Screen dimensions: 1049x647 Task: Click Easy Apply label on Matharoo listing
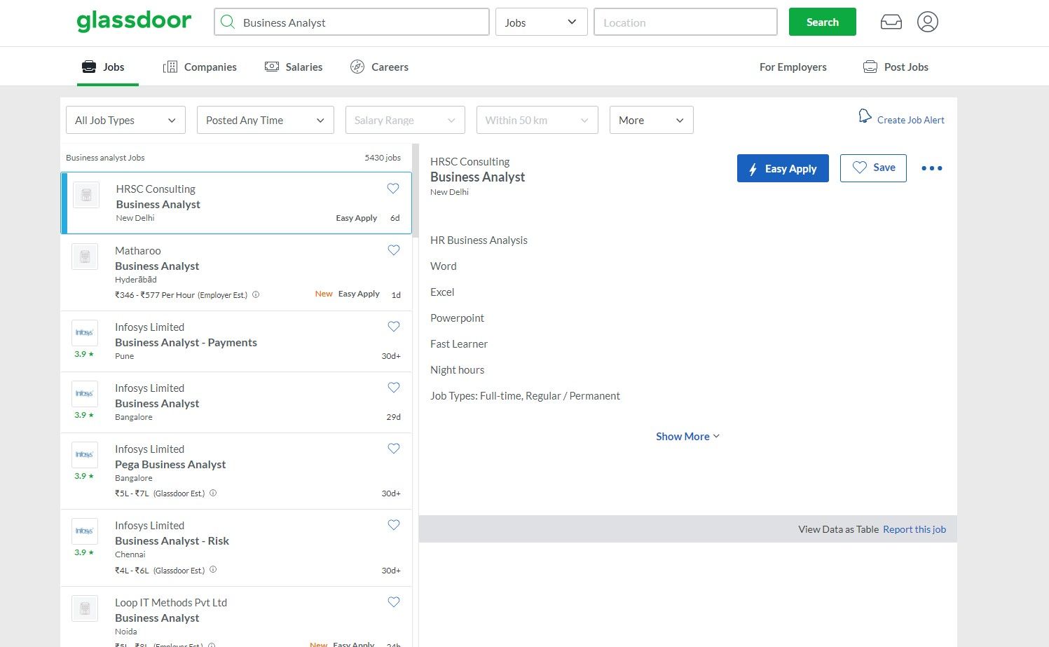tap(359, 294)
